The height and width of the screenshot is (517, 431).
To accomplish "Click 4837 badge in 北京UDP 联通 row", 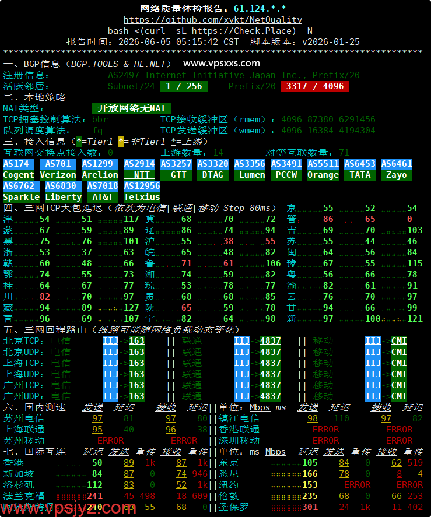I will click(271, 352).
